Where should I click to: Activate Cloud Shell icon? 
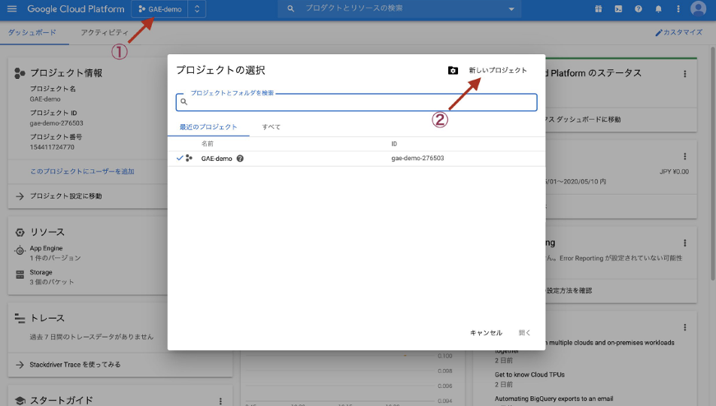618,9
